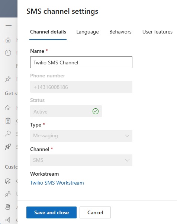
Task: Click the Save and close button
Action: 51,212
